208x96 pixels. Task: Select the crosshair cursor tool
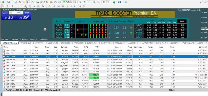(x=8, y=6)
